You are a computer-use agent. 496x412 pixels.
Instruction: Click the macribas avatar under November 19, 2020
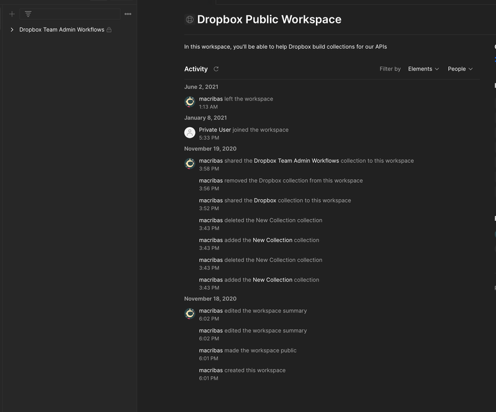[190, 164]
